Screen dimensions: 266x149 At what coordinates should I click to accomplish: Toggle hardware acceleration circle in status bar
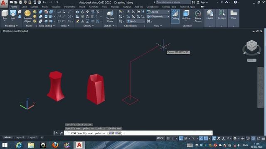pos(253,138)
